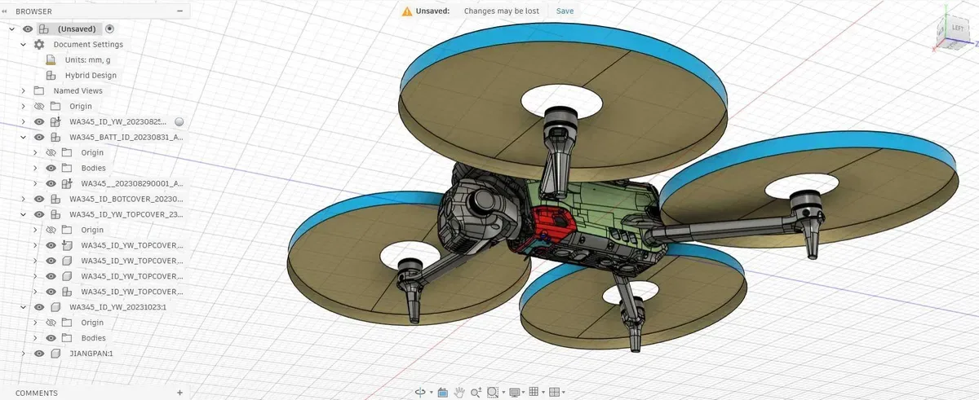979x400 pixels.
Task: Select the Zoom magnifier tool
Action: click(x=476, y=392)
